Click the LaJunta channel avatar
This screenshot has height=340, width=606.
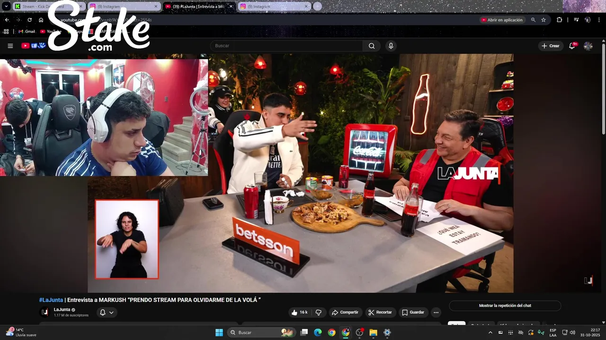[45, 312]
